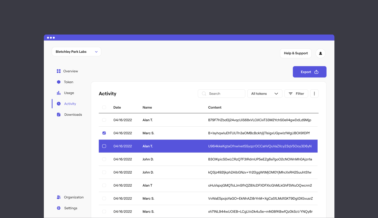
Task: Open the Token menu item
Action: pyautogui.click(x=69, y=82)
